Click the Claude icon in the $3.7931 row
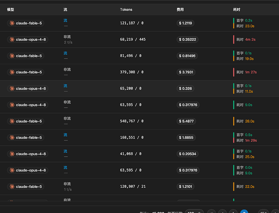This screenshot has width=279, height=213. click(12, 72)
